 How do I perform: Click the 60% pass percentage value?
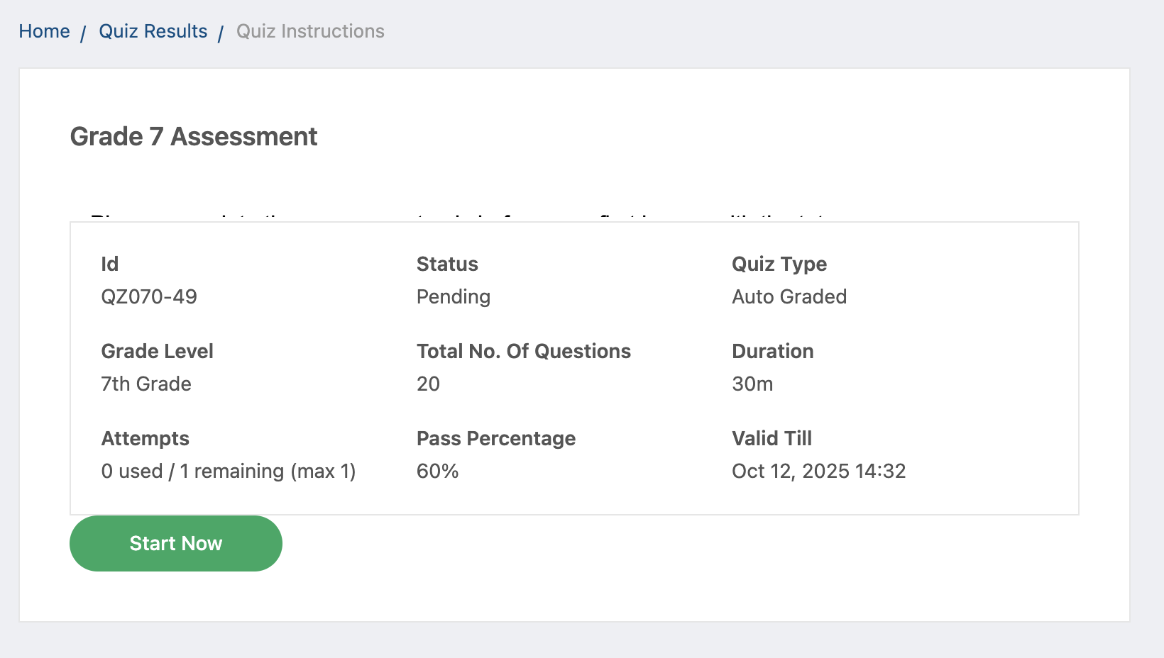pyautogui.click(x=436, y=471)
